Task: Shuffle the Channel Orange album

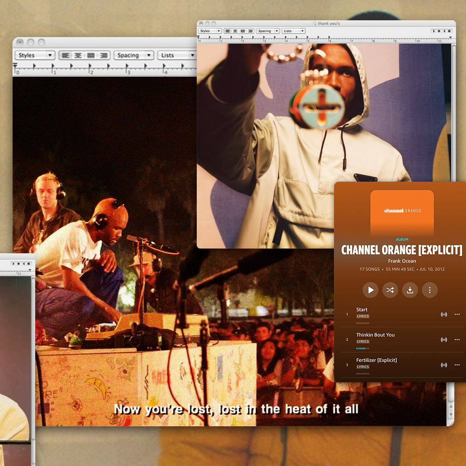Action: pyautogui.click(x=390, y=290)
